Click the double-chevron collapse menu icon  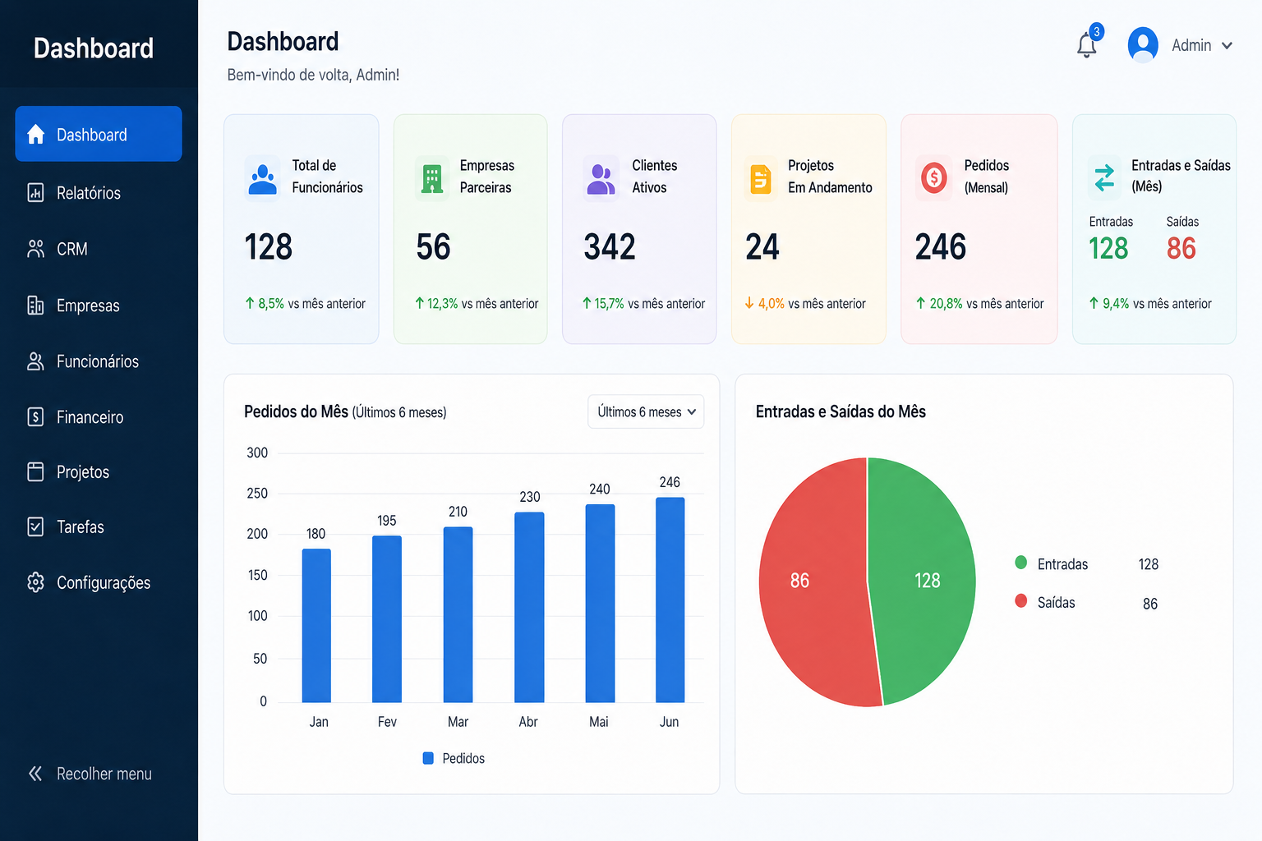click(x=35, y=774)
